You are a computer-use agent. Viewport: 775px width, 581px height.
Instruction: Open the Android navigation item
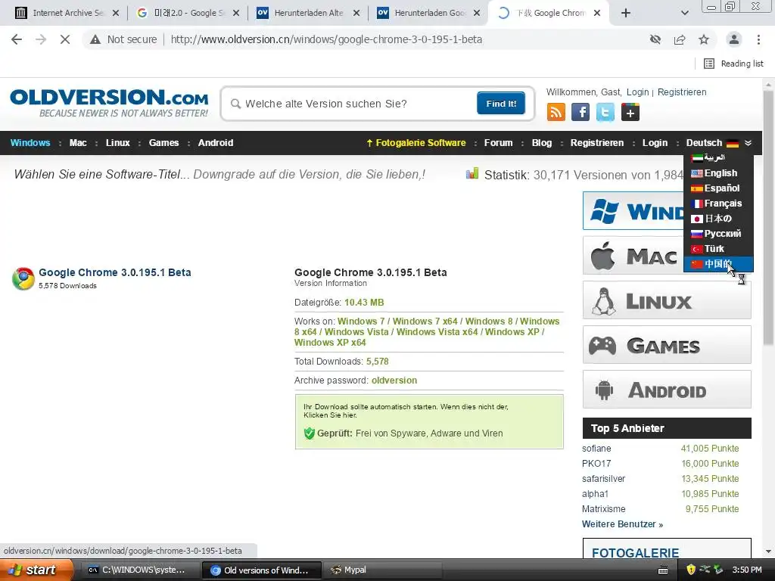[216, 143]
